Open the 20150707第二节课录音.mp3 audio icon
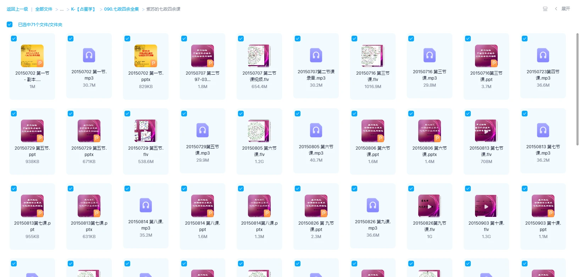 tap(316, 55)
